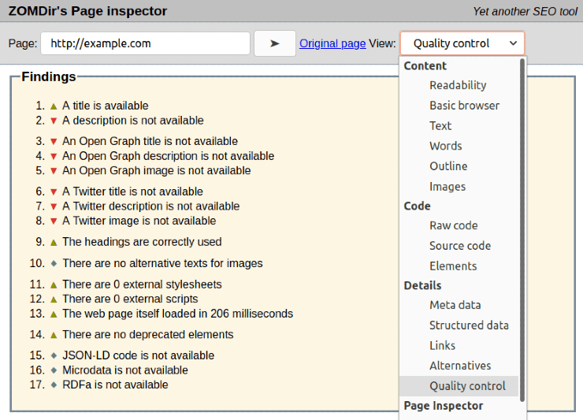
Task: Click the arrow submit button beside URL field
Action: pyautogui.click(x=274, y=43)
